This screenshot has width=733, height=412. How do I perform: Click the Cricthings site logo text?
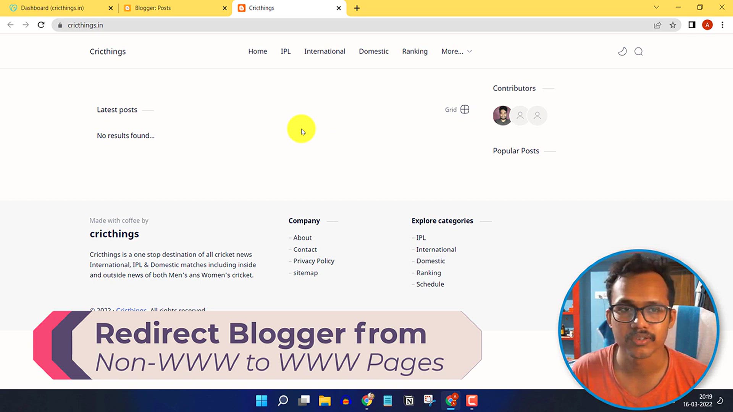click(x=108, y=51)
